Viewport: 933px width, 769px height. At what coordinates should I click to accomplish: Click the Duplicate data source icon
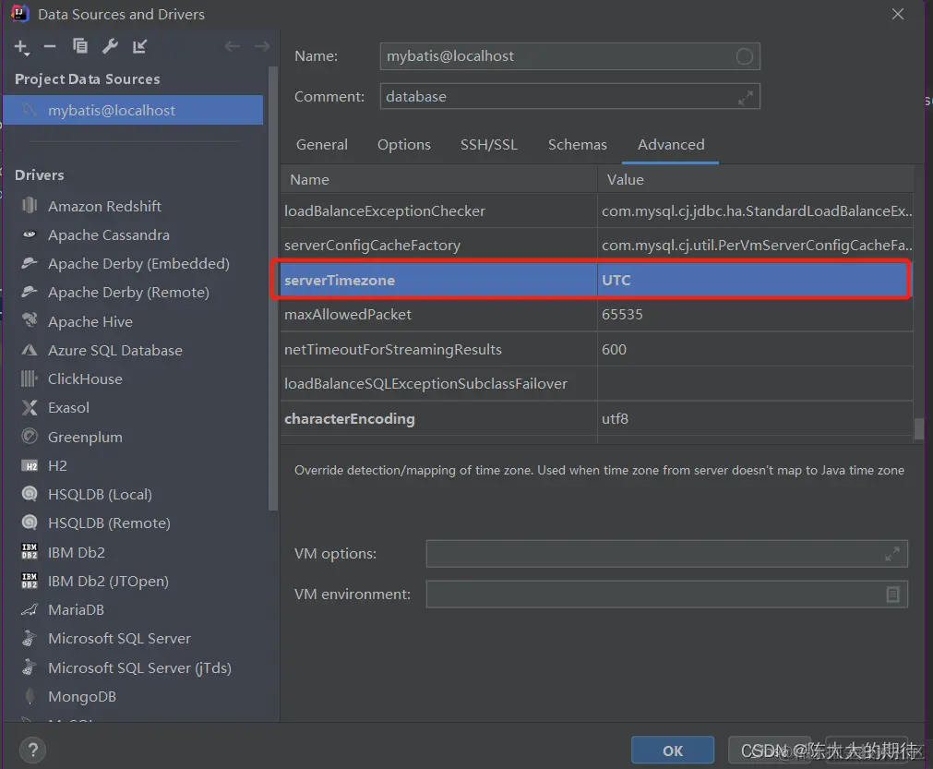[79, 46]
